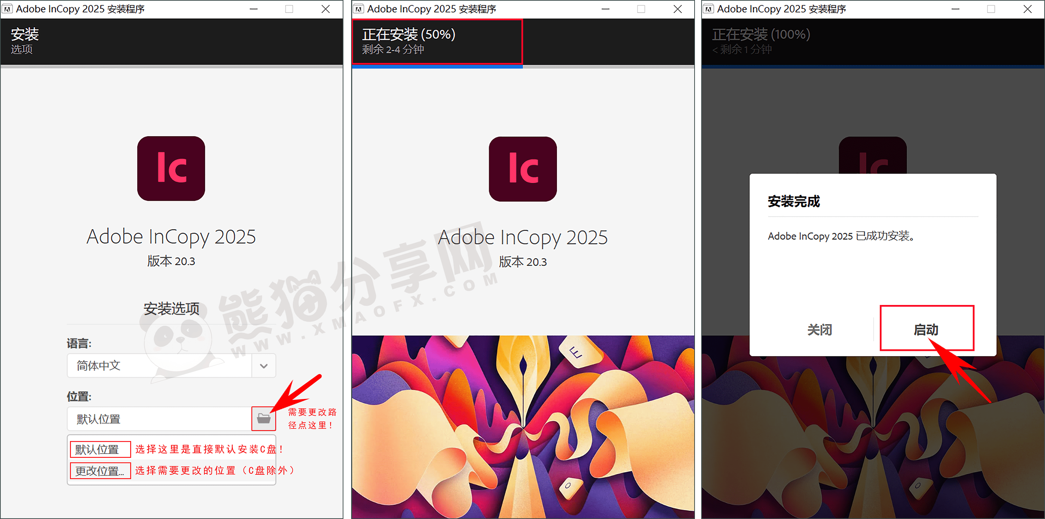1045x519 pixels.
Task: Close the finished installer with 关闭
Action: coord(820,330)
